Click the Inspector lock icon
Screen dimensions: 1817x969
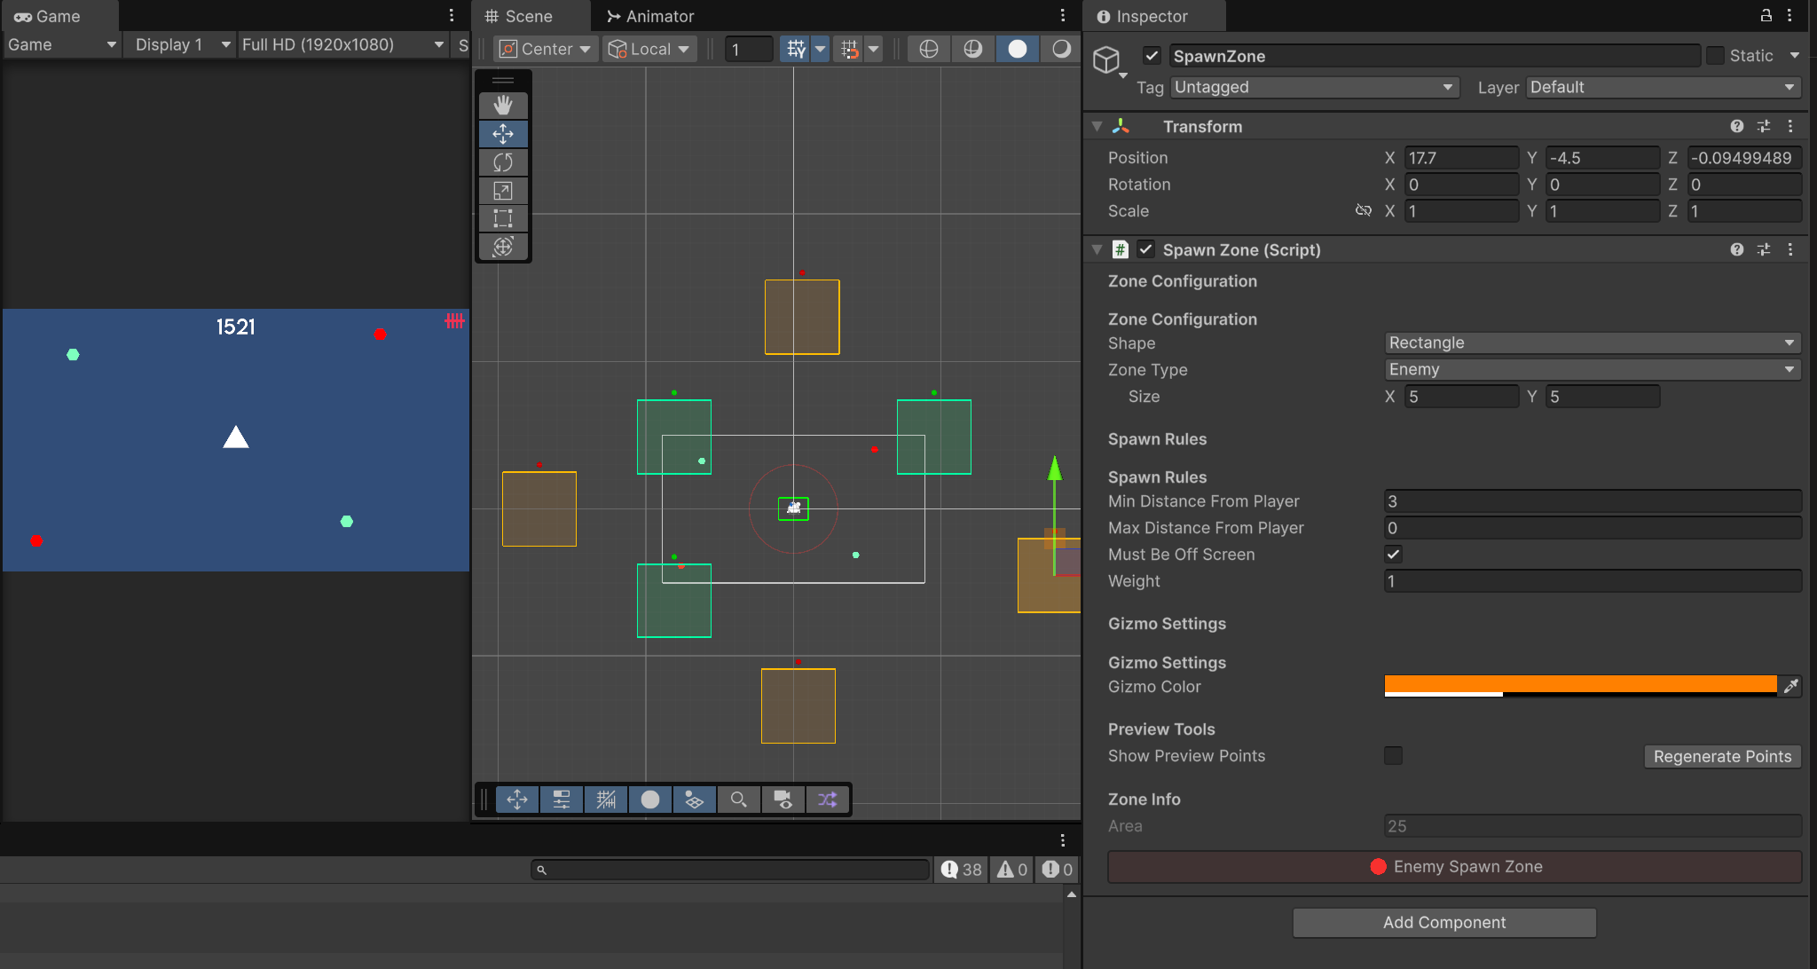[x=1766, y=15]
